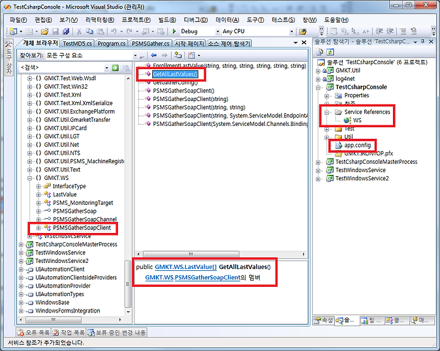The height and width of the screenshot is (351, 440).
Task: Follow the GMKT.WS.LastValue[] link
Action: point(186,267)
